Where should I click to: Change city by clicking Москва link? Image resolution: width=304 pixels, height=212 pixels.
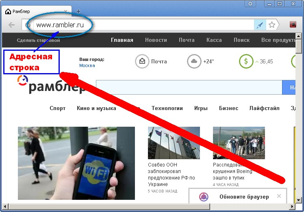pyautogui.click(x=87, y=65)
